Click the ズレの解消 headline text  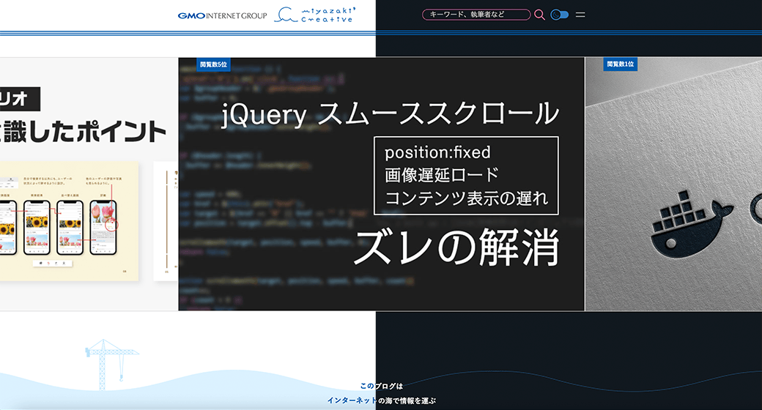(x=456, y=246)
